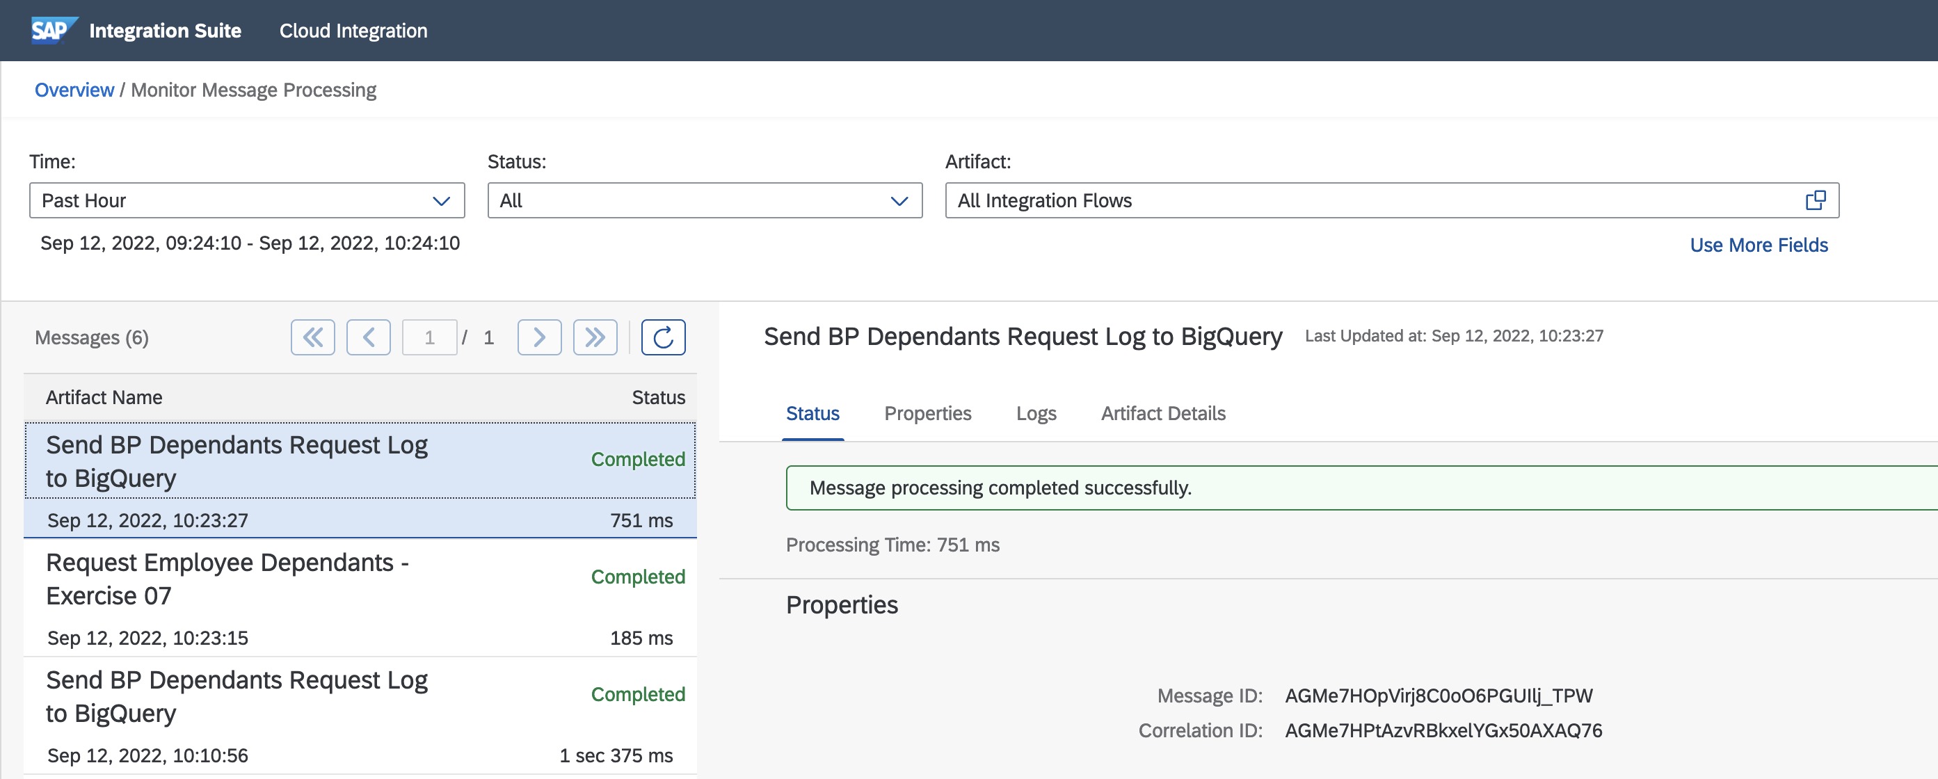
Task: Click the 185 ms duration value
Action: coord(641,638)
